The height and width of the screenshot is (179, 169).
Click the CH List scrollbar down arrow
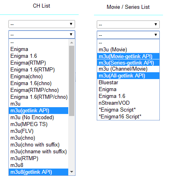(71, 172)
